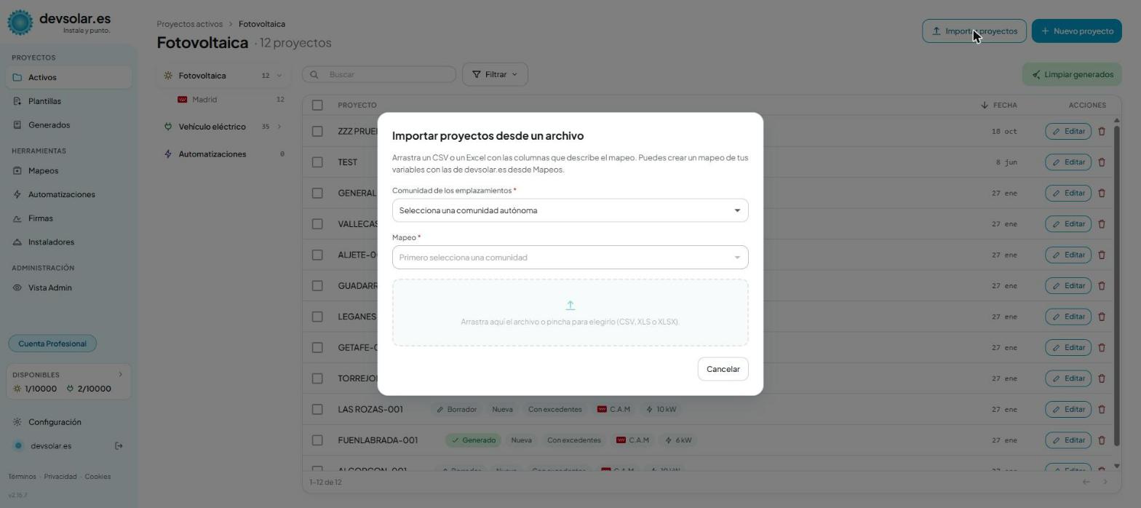The height and width of the screenshot is (508, 1141).
Task: Edit the FUENLABRADA-001 project
Action: click(1068, 440)
